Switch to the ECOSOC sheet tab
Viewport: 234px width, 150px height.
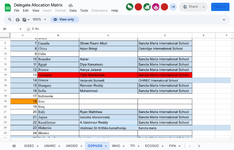tap(152, 146)
